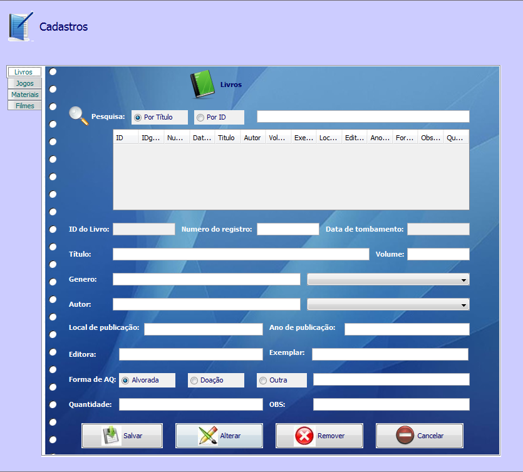This screenshot has width=523, height=472.
Task: Click the ID column header
Action: click(126, 138)
